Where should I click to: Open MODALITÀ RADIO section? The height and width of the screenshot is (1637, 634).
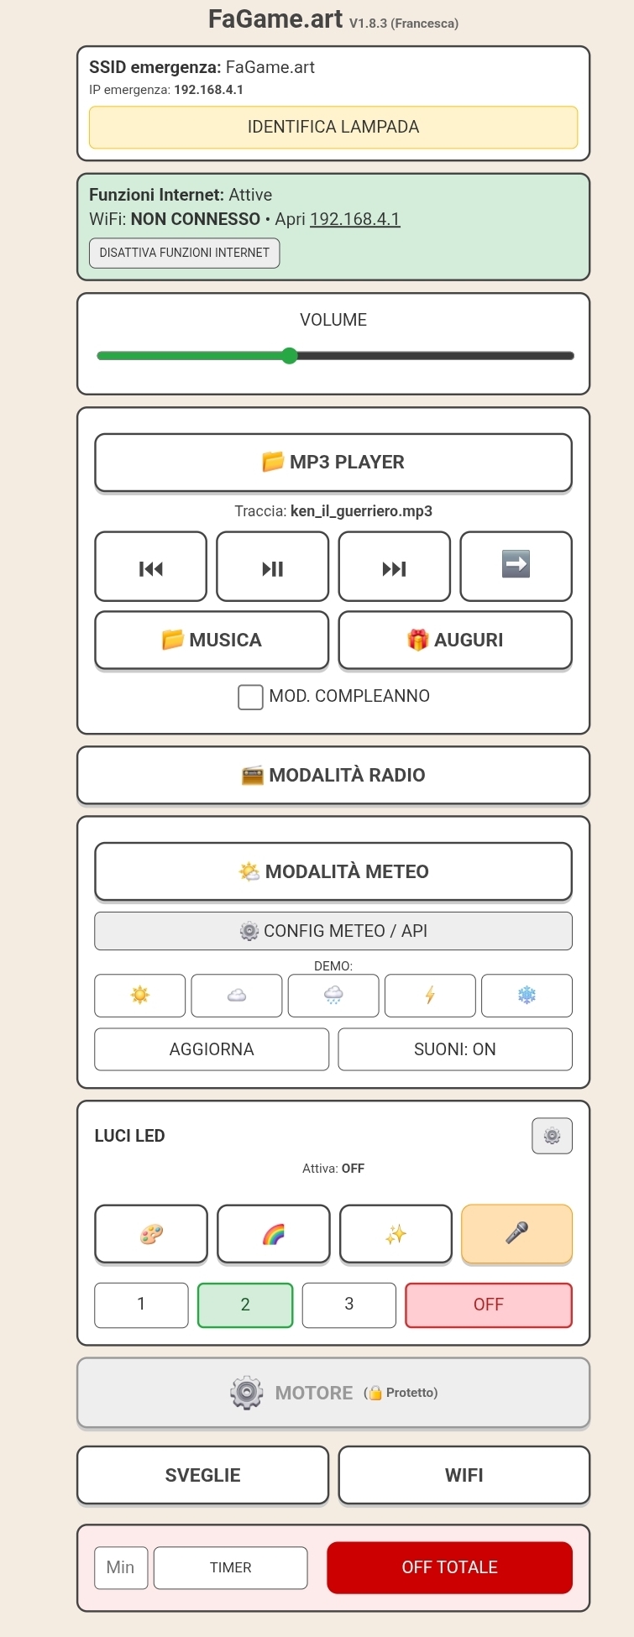coord(333,776)
